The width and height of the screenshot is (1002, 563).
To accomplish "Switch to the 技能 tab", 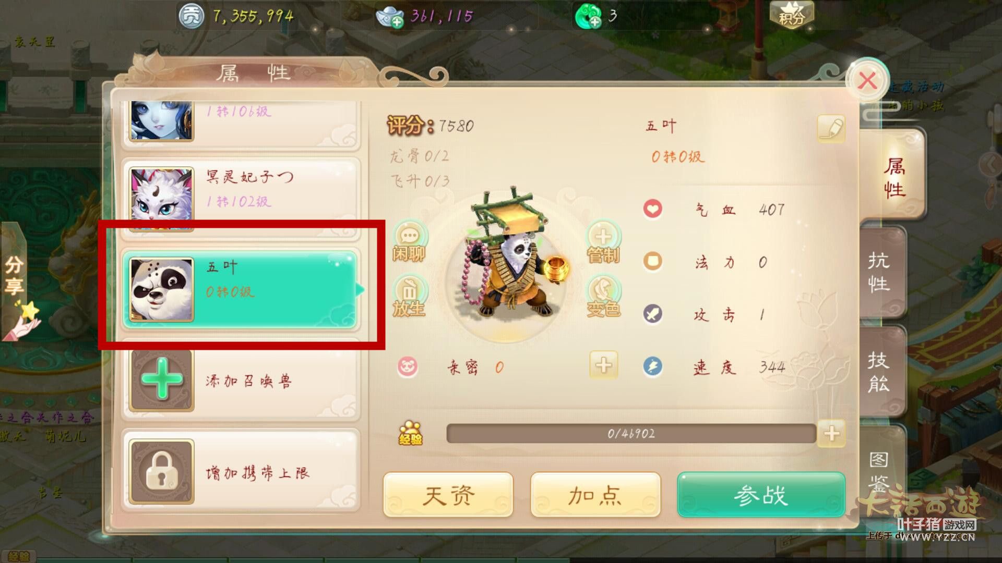I will [880, 372].
